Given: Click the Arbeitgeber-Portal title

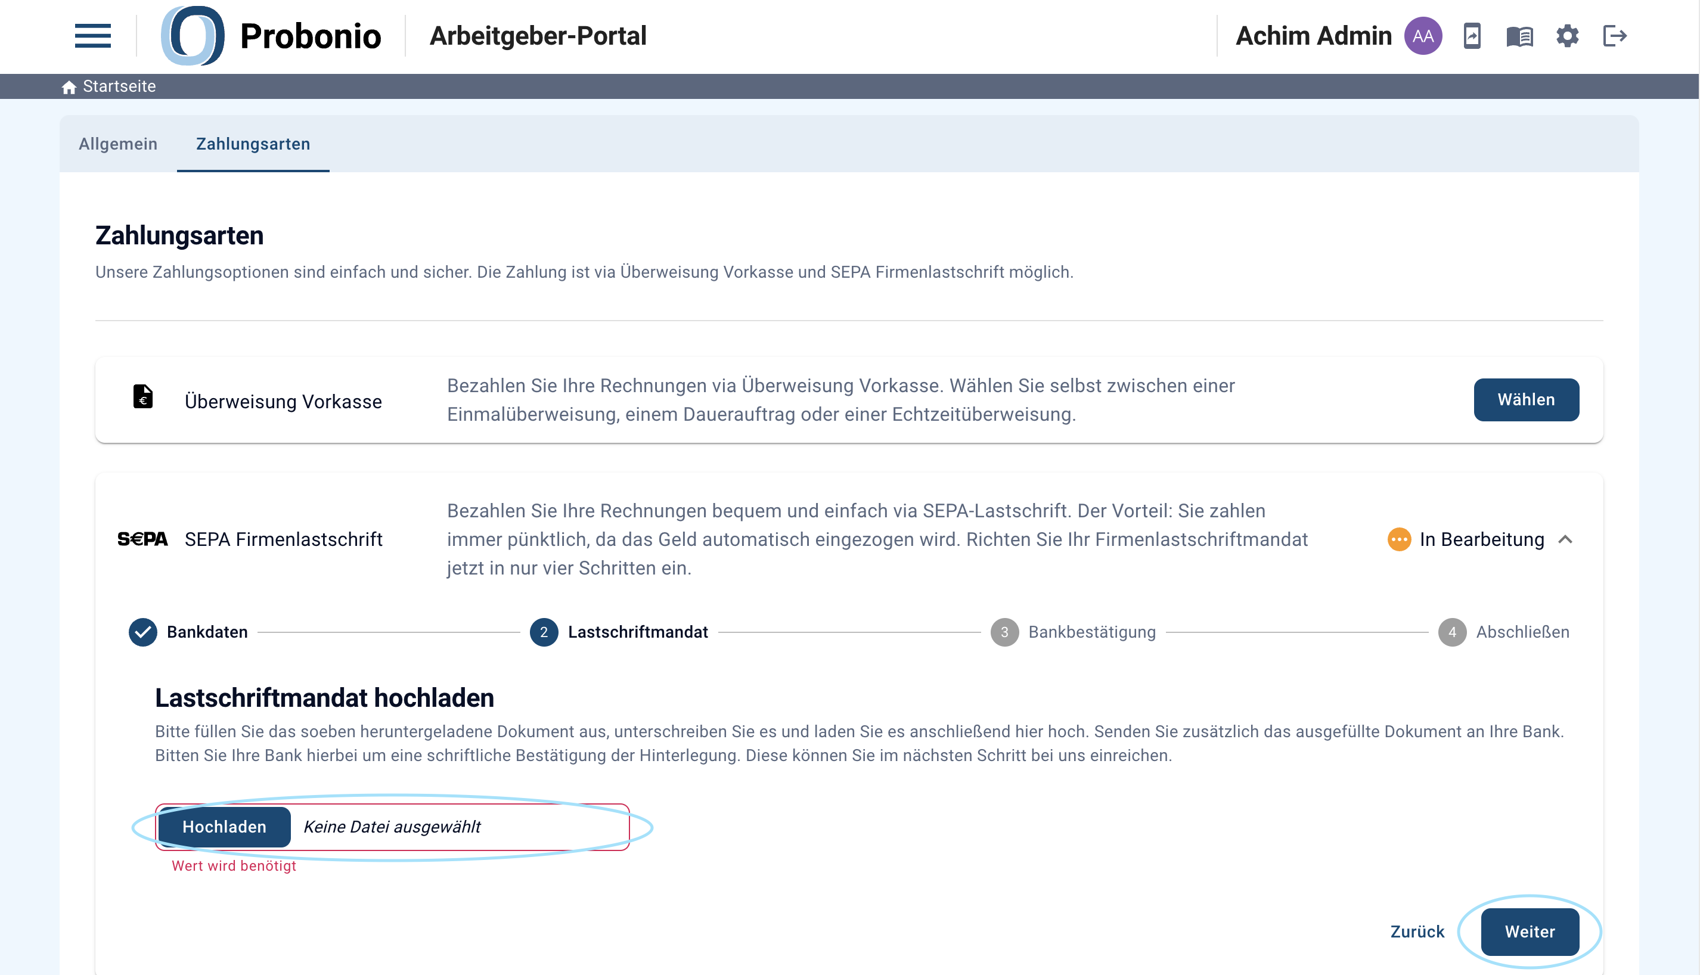Looking at the screenshot, I should pos(538,36).
